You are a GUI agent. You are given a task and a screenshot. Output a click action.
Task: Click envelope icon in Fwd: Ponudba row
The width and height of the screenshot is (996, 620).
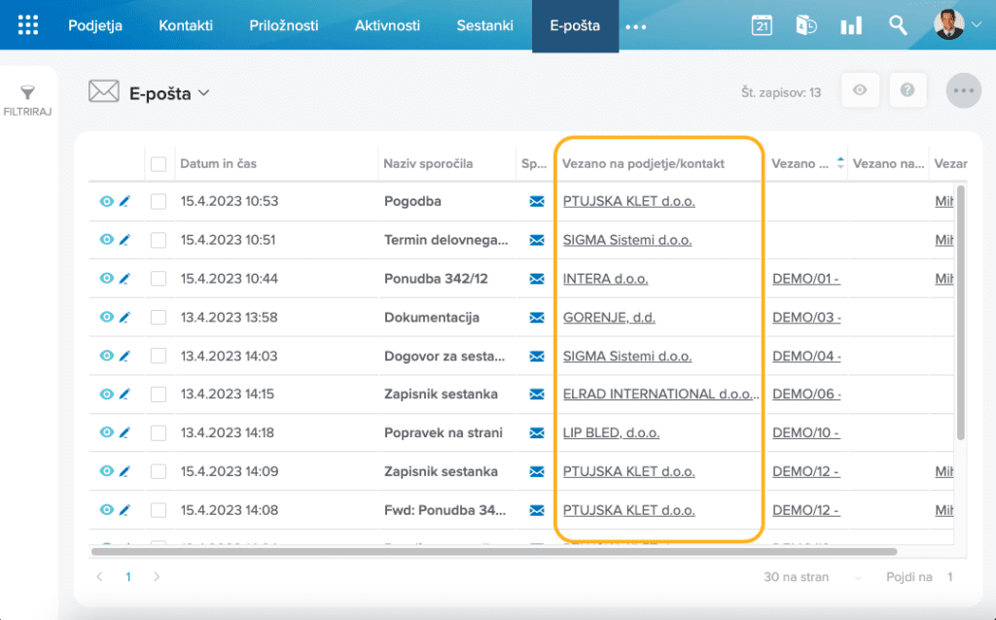537,510
